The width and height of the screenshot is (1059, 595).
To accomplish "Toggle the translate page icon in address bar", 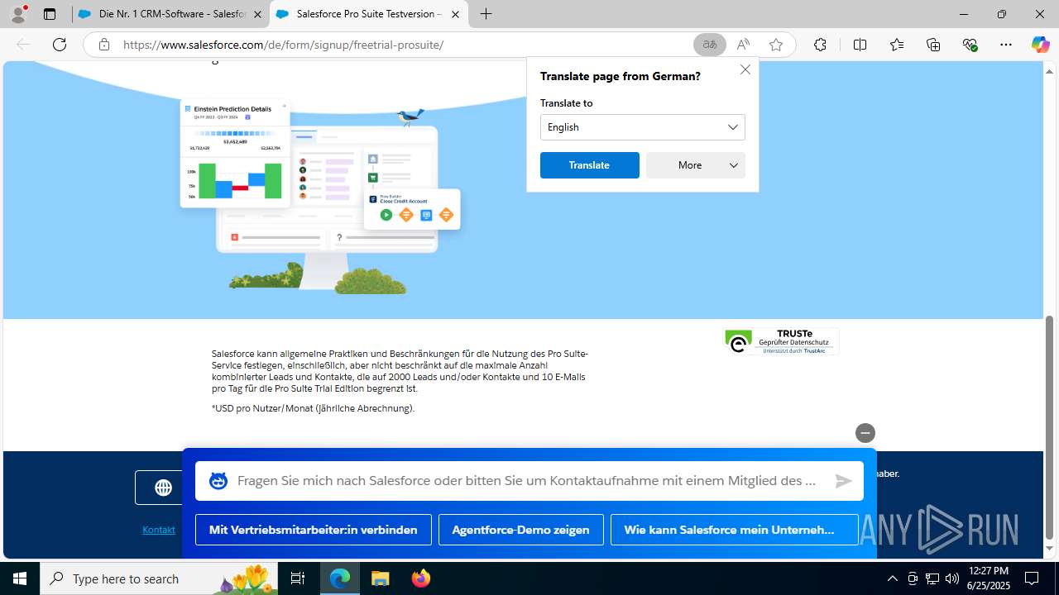I will coord(710,45).
